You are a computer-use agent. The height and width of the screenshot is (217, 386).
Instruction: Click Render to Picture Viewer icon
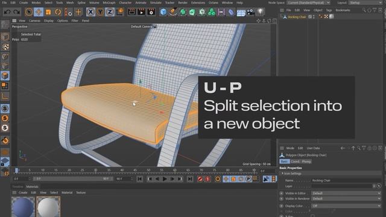tap(141, 12)
